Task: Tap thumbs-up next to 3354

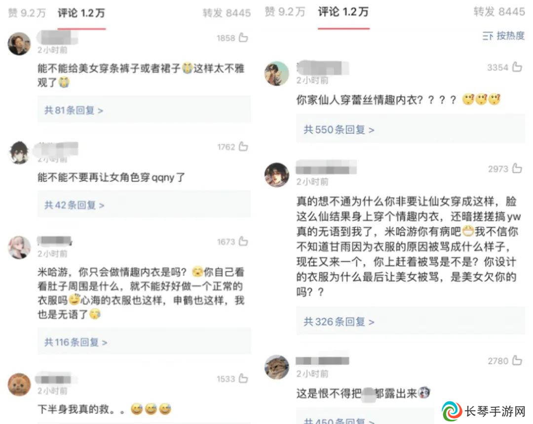Action: pyautogui.click(x=517, y=67)
